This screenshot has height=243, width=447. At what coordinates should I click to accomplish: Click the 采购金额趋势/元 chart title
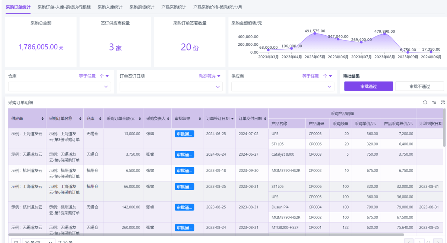pyautogui.click(x=247, y=23)
